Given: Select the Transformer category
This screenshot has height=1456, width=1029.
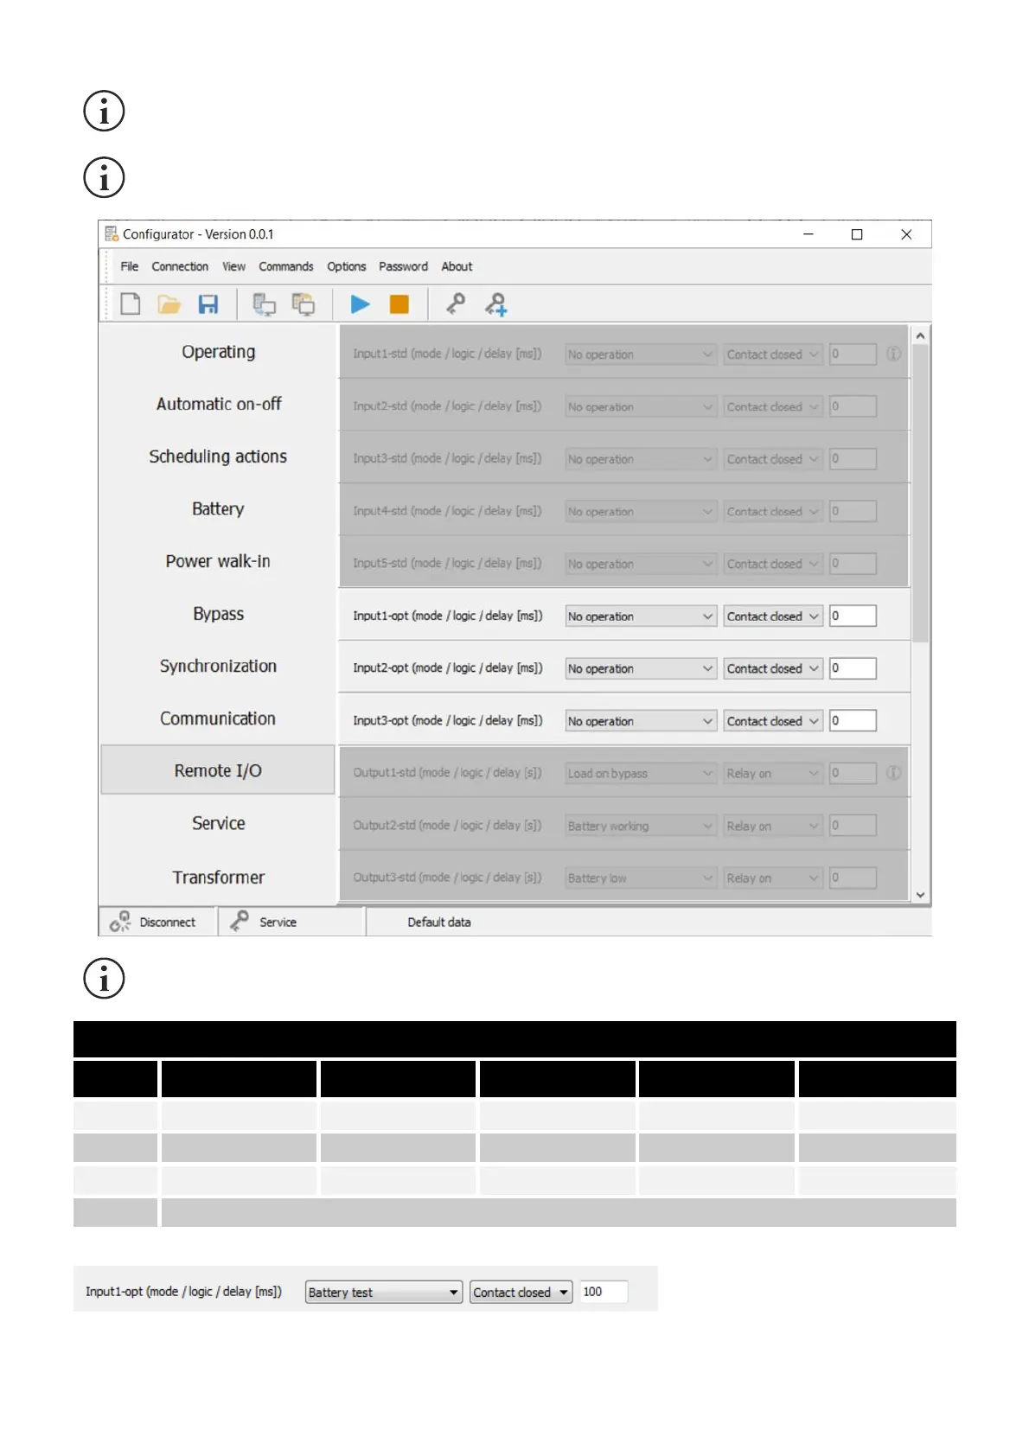Looking at the screenshot, I should click(218, 877).
